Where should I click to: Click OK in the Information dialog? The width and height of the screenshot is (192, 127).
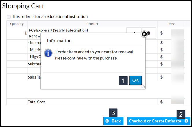coord(135,80)
